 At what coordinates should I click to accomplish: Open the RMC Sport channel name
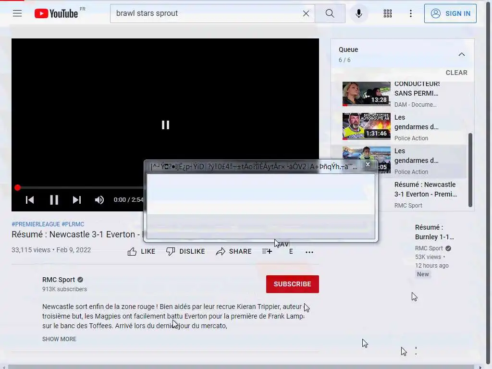59,280
